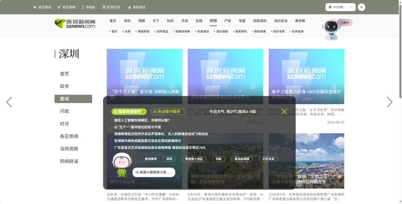Viewport: 402px width, 204px height.
Task: Open the 中文(简) language dropdown
Action: [340, 7]
